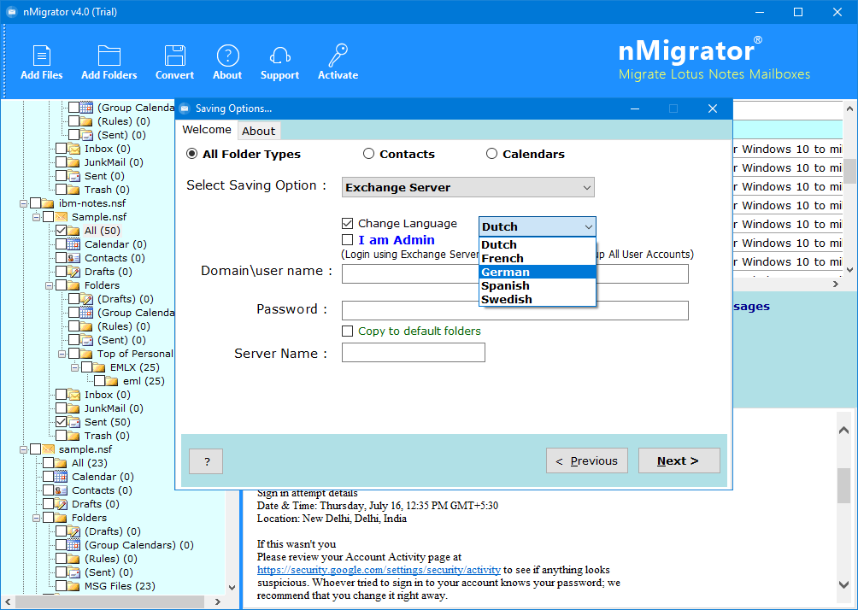858x610 pixels.
Task: Uncheck the All (50) folder checkbox
Action: click(62, 231)
